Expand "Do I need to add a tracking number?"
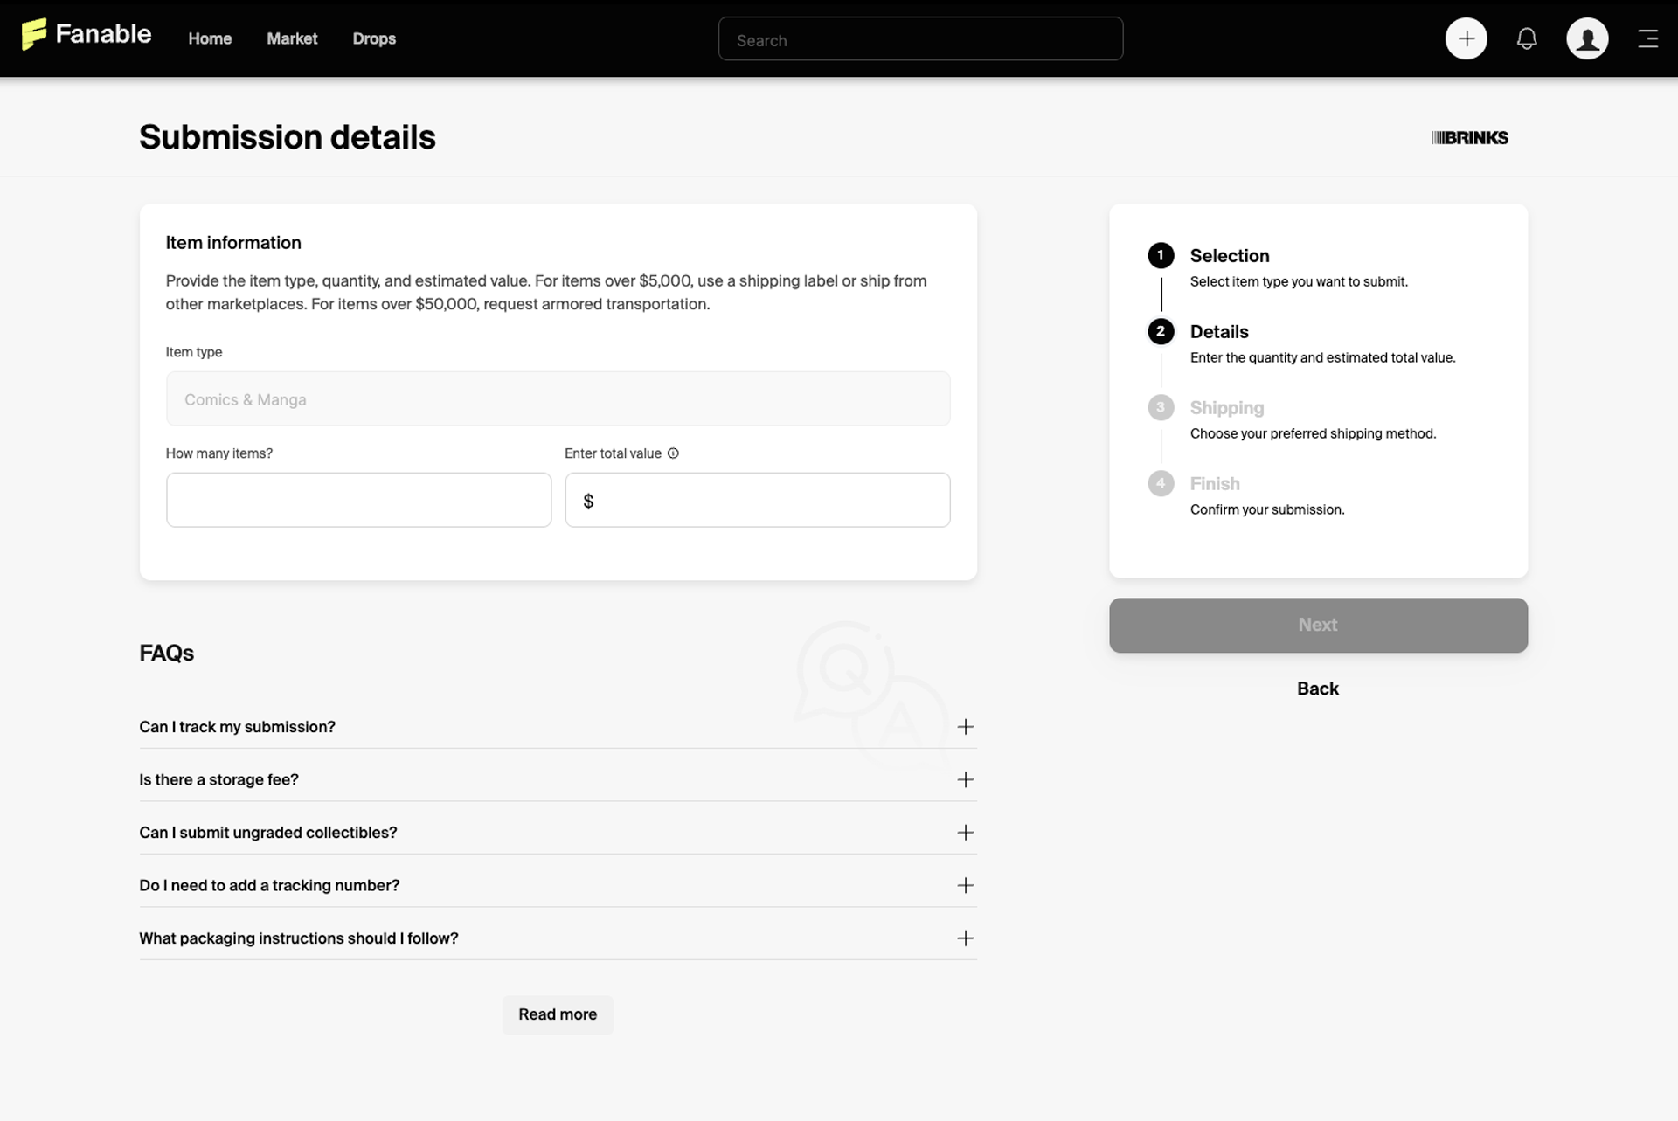 coord(558,885)
